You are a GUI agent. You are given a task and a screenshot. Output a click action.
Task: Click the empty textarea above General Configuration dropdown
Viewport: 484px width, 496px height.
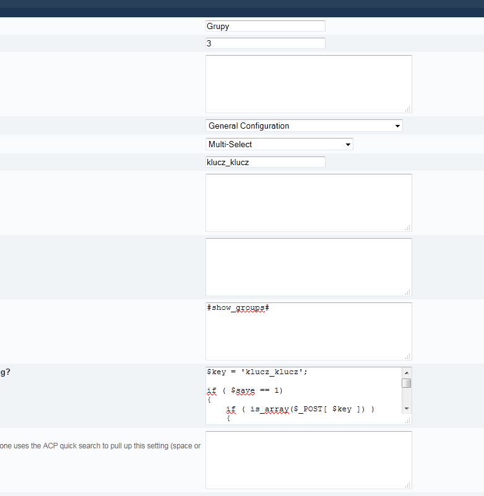[x=308, y=83]
